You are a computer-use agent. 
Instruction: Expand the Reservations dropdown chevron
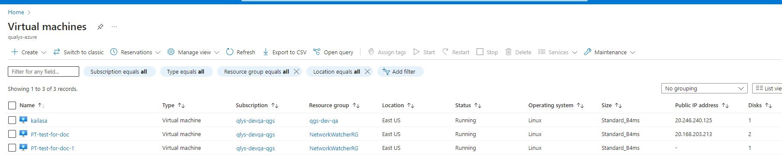click(158, 53)
